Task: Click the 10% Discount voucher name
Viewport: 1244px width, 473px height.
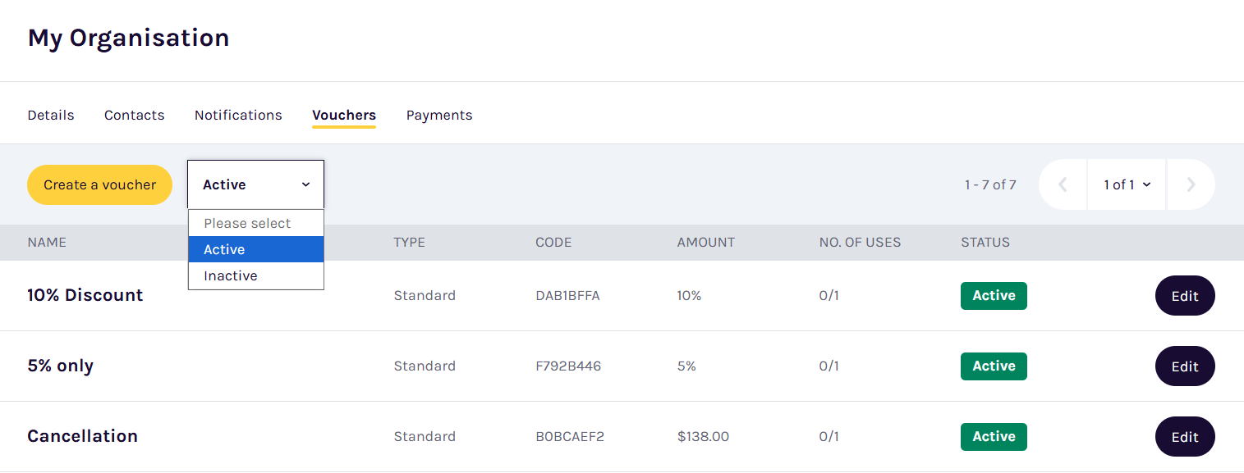Action: pos(85,295)
